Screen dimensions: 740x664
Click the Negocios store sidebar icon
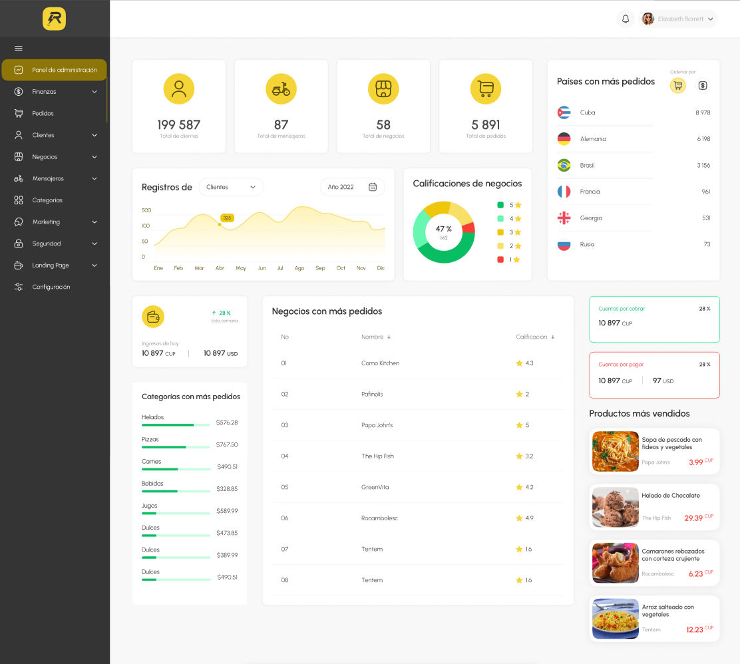[19, 156]
